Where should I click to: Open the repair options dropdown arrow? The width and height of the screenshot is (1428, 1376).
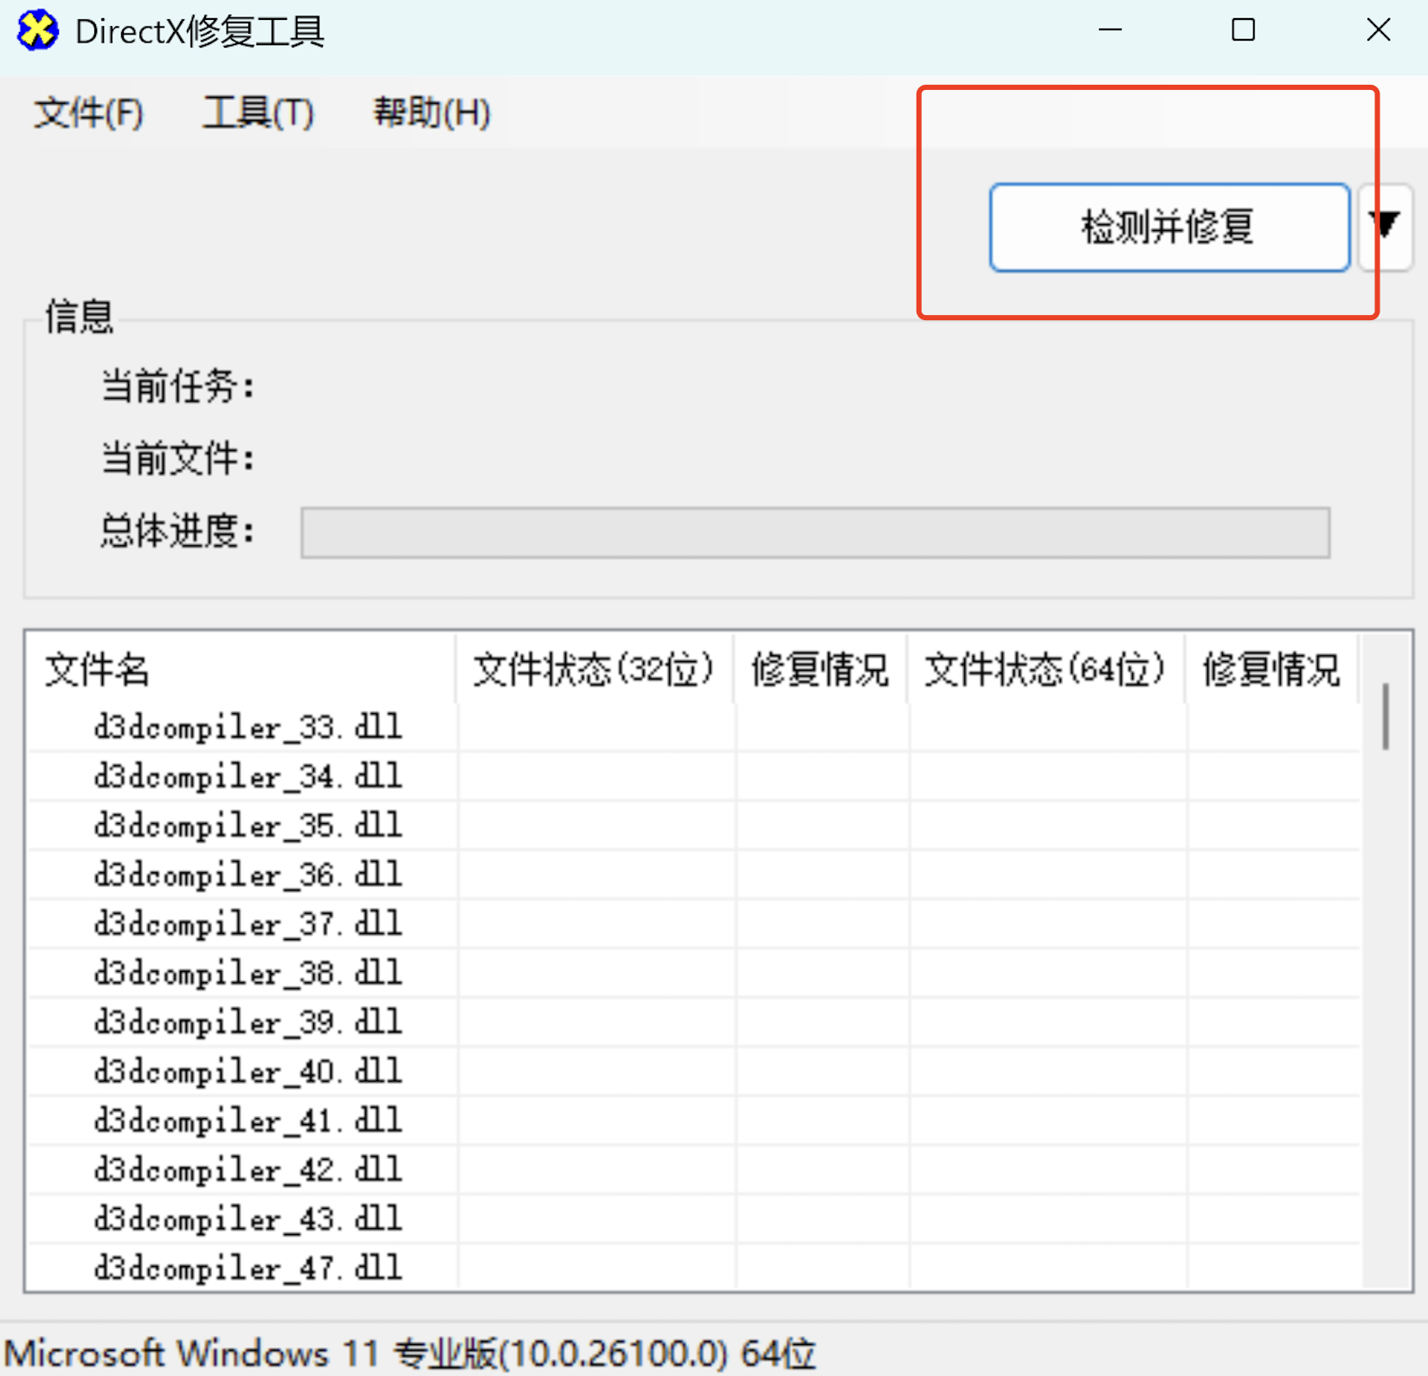pos(1386,228)
